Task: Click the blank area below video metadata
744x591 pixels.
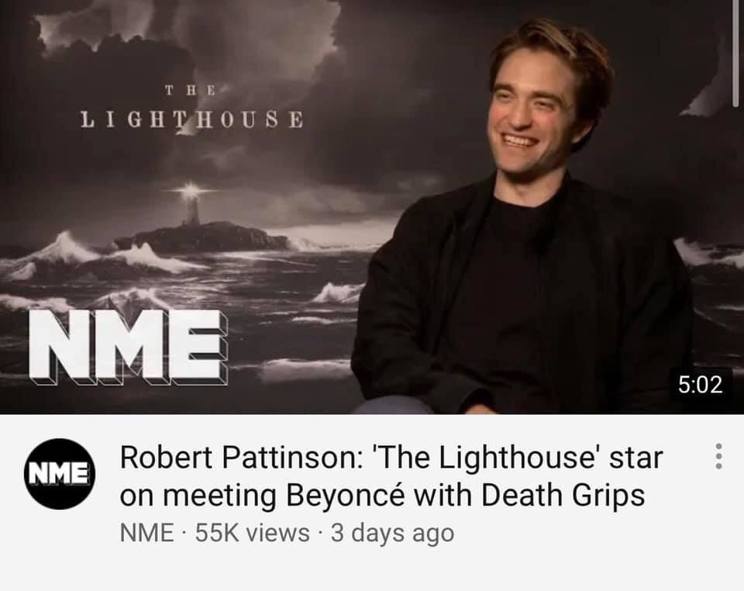Action: pyautogui.click(x=372, y=569)
